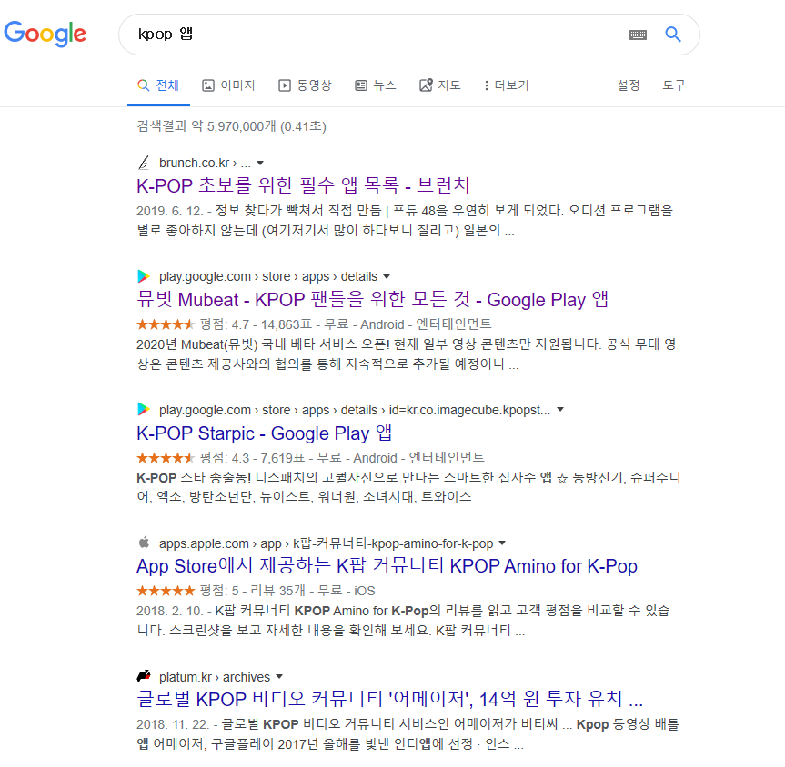The image size is (785, 767).
Task: Click the star rating of KPOP Amino
Action: (x=166, y=591)
